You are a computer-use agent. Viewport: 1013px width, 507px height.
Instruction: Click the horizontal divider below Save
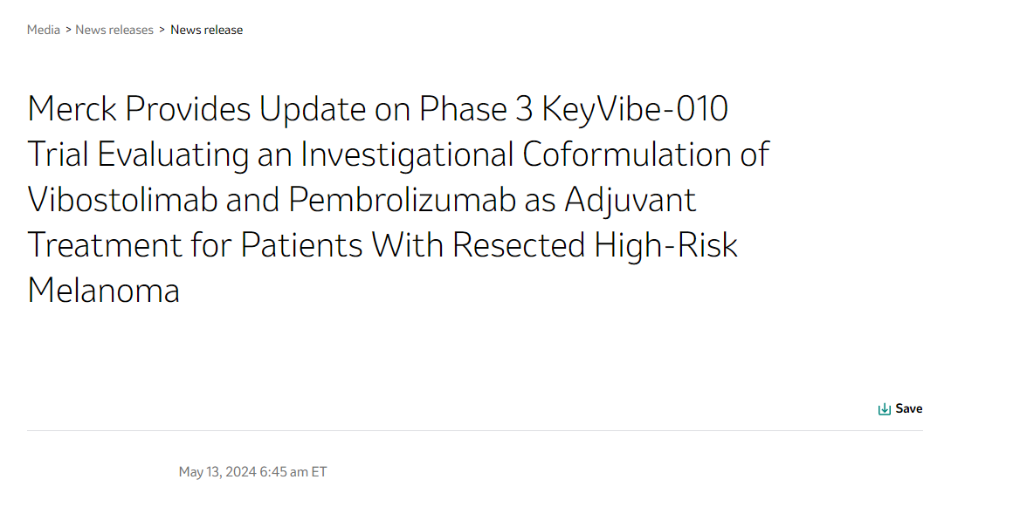pos(474,431)
